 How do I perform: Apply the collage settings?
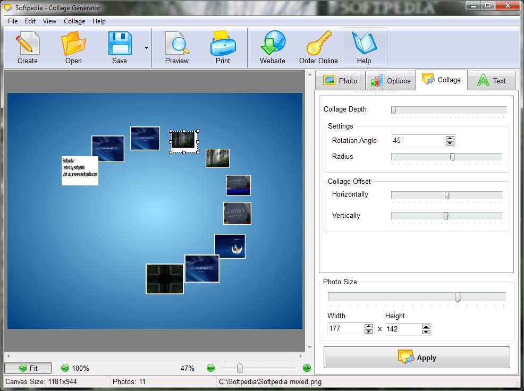click(x=417, y=358)
